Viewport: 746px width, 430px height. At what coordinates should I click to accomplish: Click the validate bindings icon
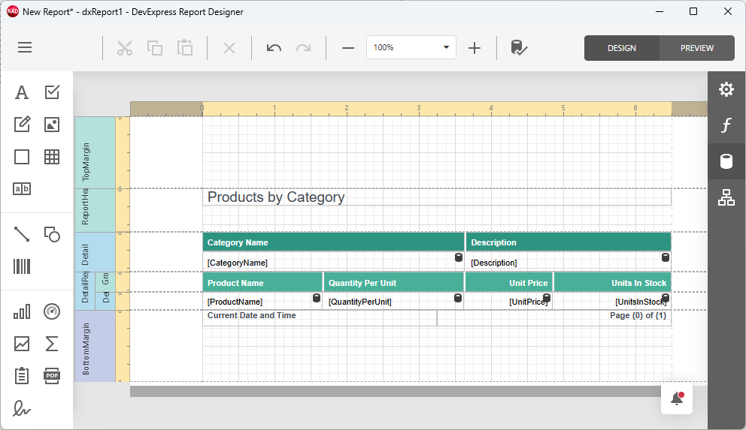(x=519, y=48)
